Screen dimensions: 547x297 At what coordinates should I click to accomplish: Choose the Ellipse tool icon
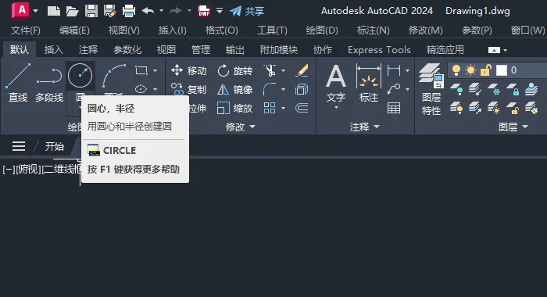pos(141,89)
